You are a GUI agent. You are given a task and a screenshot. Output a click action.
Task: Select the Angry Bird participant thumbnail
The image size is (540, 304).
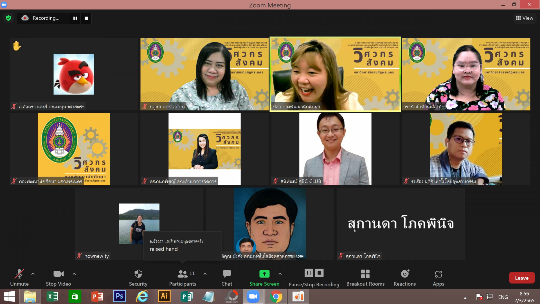coord(74,74)
